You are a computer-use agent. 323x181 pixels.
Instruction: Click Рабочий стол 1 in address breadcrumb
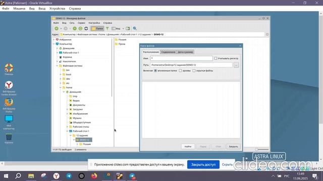point(129,35)
